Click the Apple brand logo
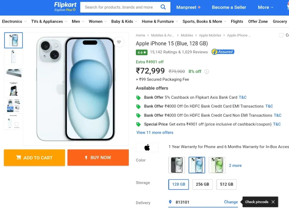Image resolution: width=289 pixels, height=209 pixels. coord(147,147)
